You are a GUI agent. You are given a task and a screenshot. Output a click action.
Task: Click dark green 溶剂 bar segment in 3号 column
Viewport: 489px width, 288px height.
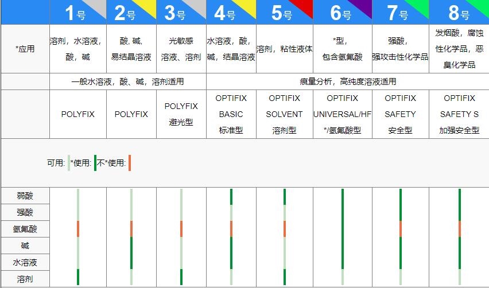tap(181, 277)
